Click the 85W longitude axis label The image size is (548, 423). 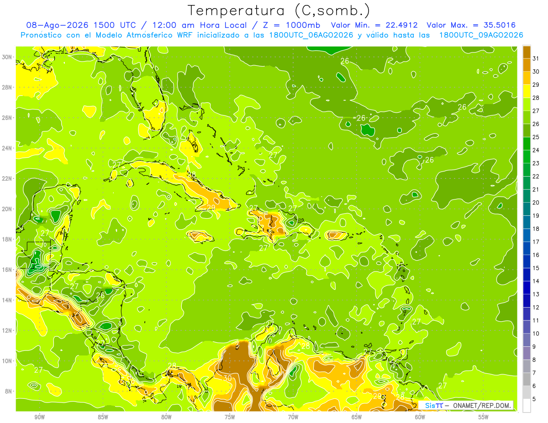tap(103, 417)
